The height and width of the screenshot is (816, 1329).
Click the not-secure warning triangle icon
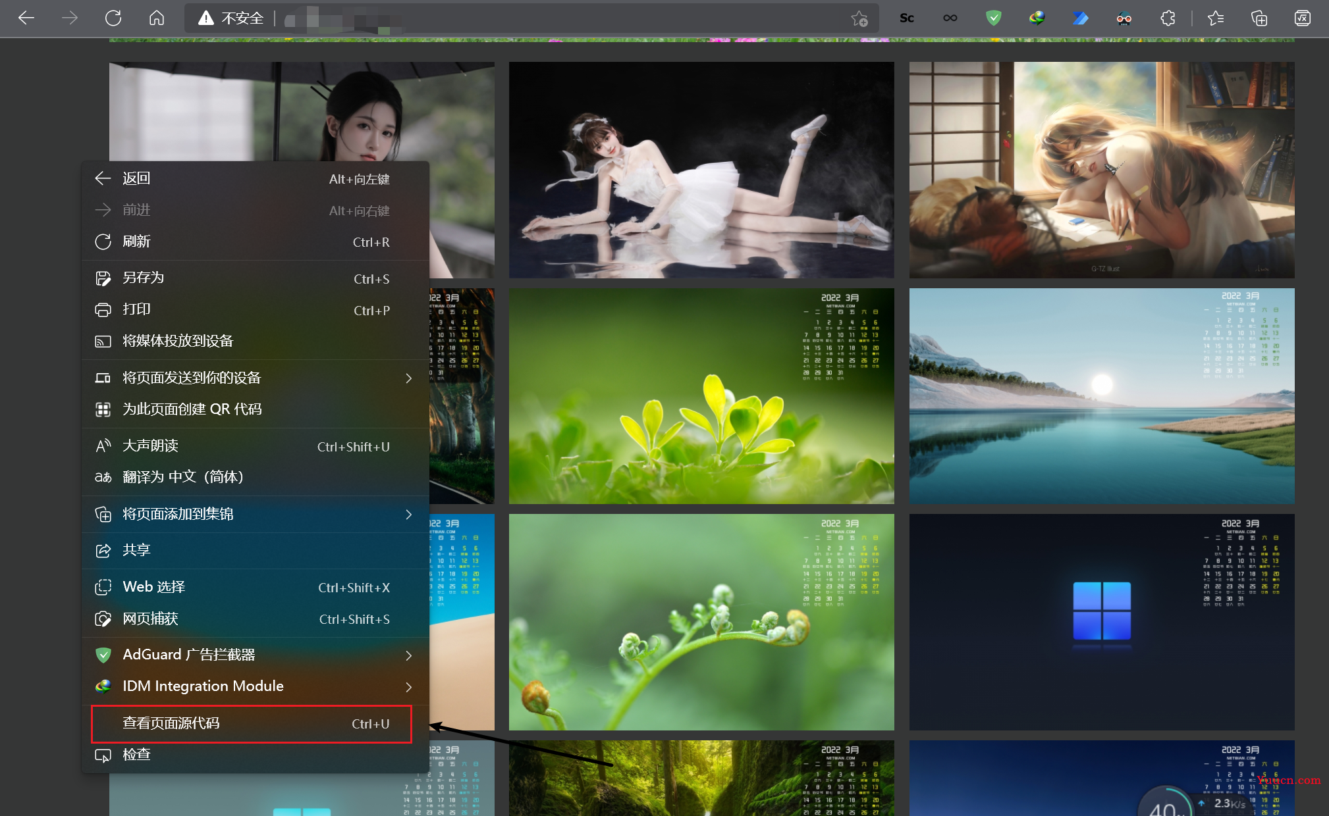206,18
